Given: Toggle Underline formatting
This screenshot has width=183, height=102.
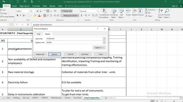Looking at the screenshot, I should (23, 15).
